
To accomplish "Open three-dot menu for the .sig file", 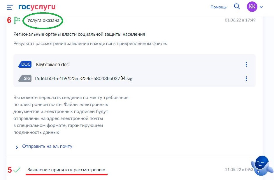I will click(x=246, y=79).
